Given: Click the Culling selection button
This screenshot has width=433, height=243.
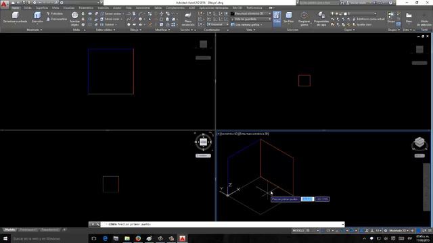Looking at the screenshot, I should click(x=277, y=18).
